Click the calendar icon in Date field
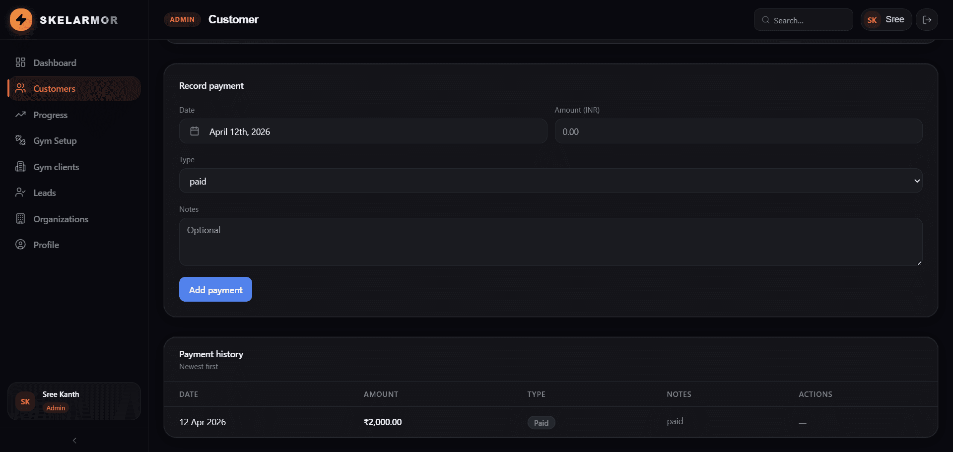Viewport: 953px width, 452px height. pyautogui.click(x=195, y=131)
